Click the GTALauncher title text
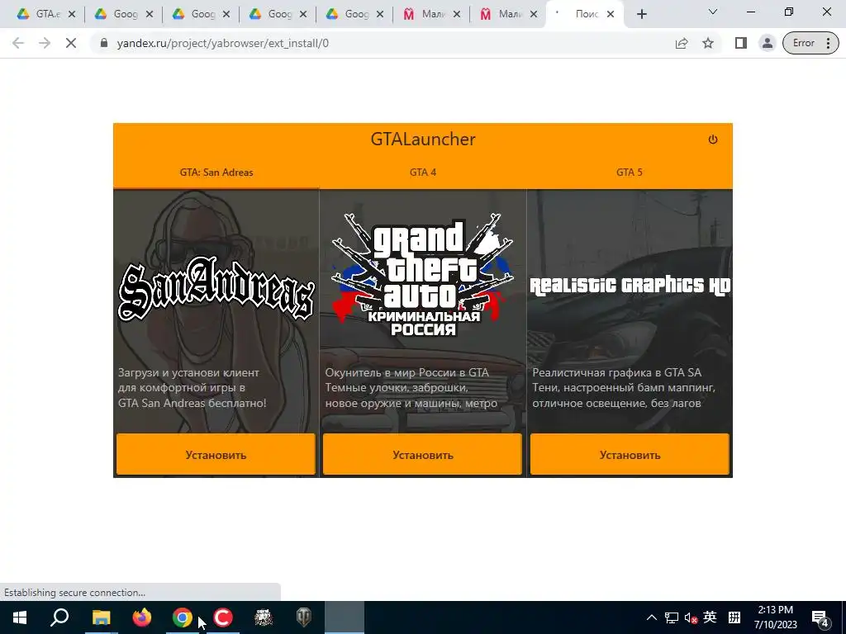Viewport: 846px width, 634px height. [423, 139]
